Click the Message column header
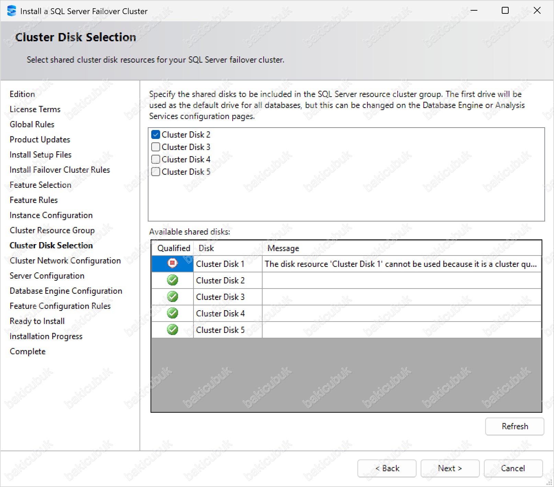554x487 pixels. point(283,248)
